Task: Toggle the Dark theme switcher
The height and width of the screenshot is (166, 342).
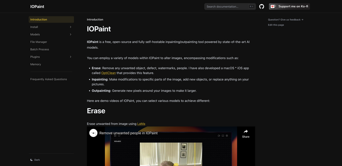Action: click(x=51, y=160)
